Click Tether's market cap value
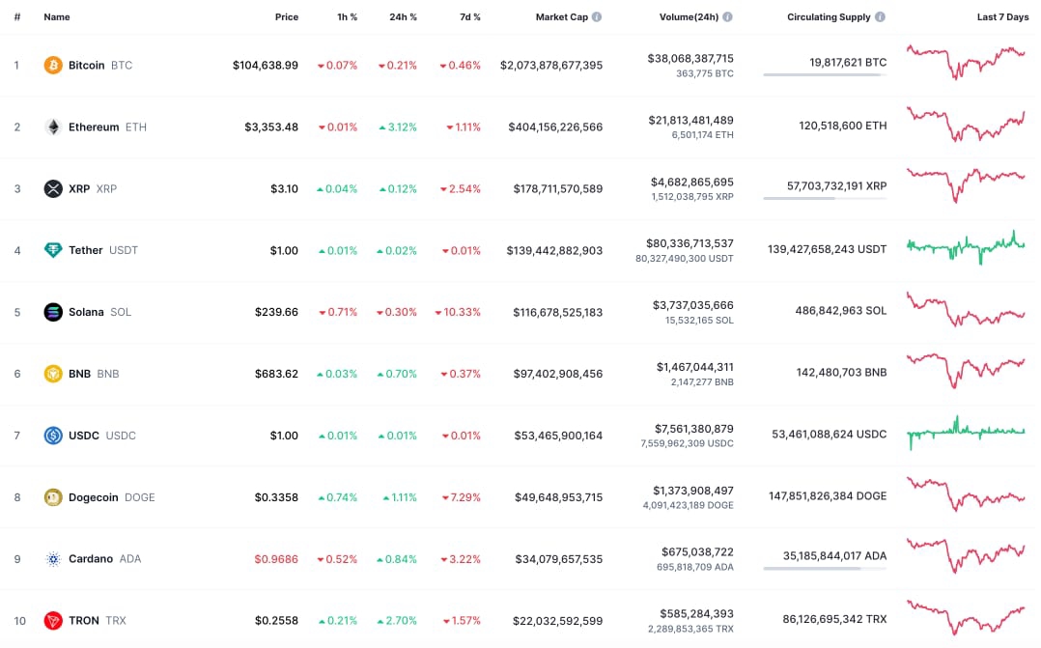The height and width of the screenshot is (648, 1041). 554,251
